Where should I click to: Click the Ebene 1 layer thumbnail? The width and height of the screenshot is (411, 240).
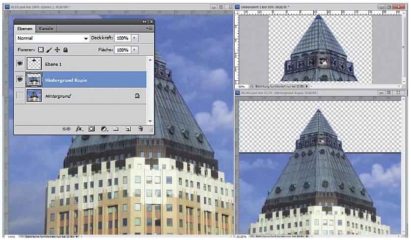pos(34,64)
